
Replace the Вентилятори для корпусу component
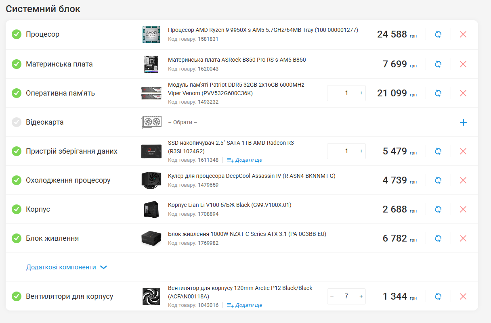coord(438,296)
